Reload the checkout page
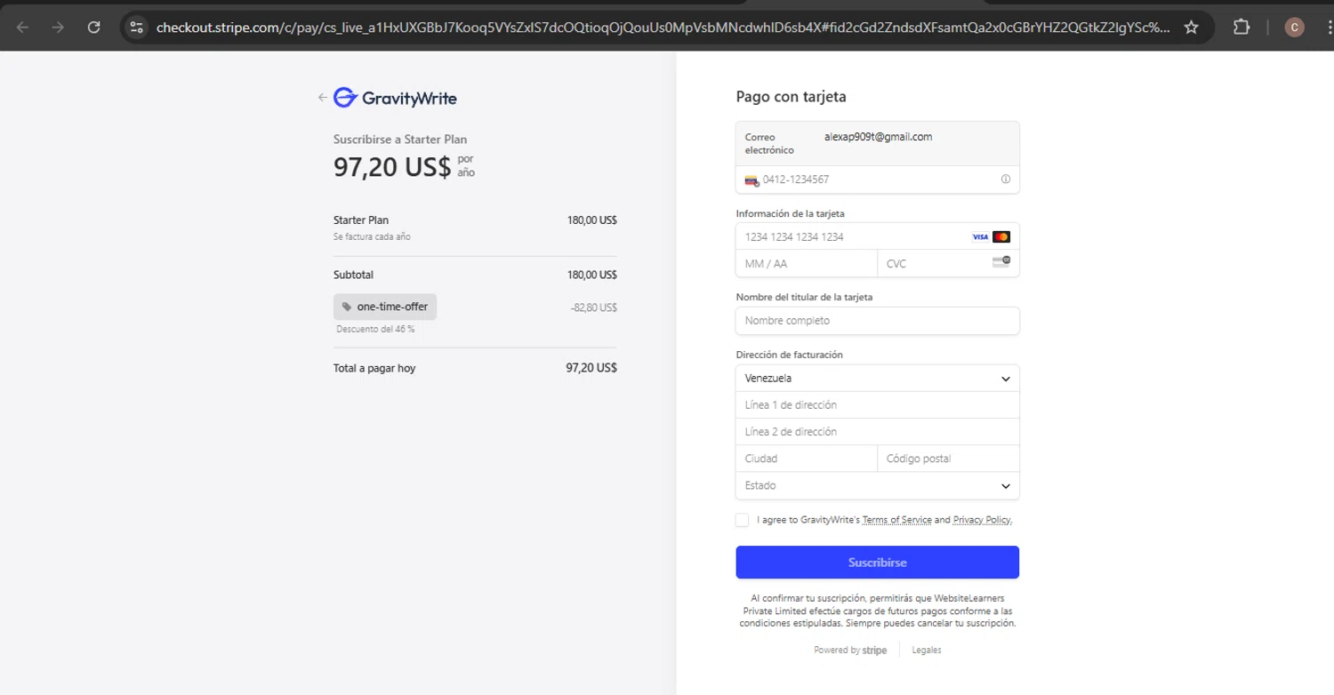The height and width of the screenshot is (695, 1334). pos(93,28)
